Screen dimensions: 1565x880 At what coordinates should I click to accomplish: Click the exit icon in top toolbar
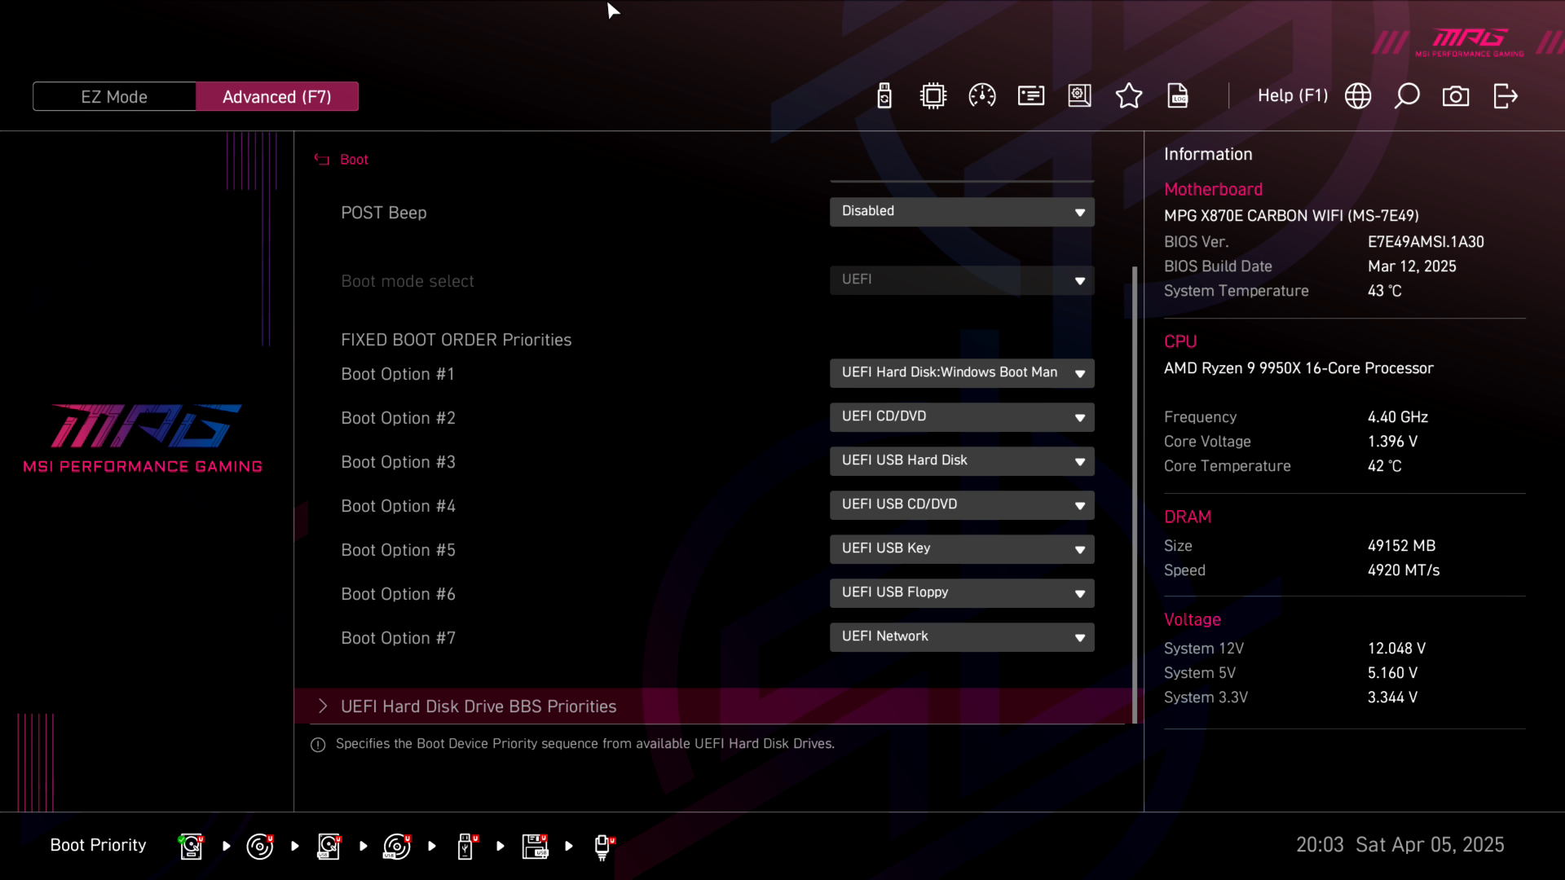[x=1505, y=96]
